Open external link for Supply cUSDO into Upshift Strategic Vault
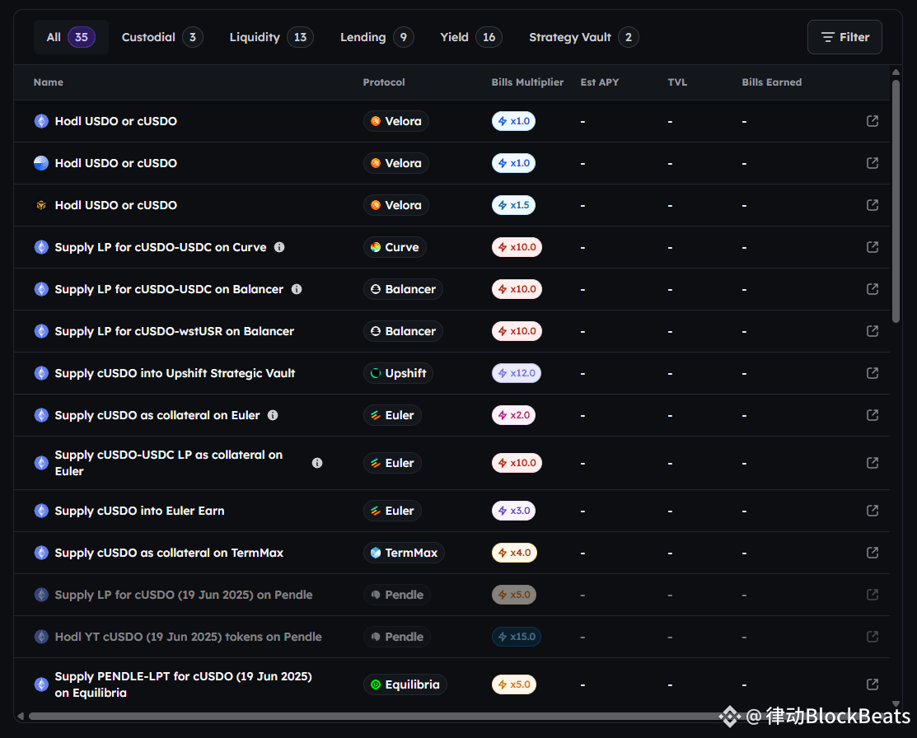The image size is (917, 738). [872, 373]
